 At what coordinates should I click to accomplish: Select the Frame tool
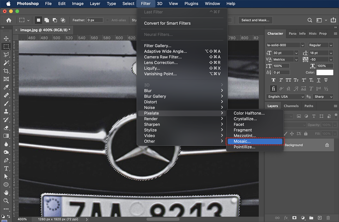[6, 79]
